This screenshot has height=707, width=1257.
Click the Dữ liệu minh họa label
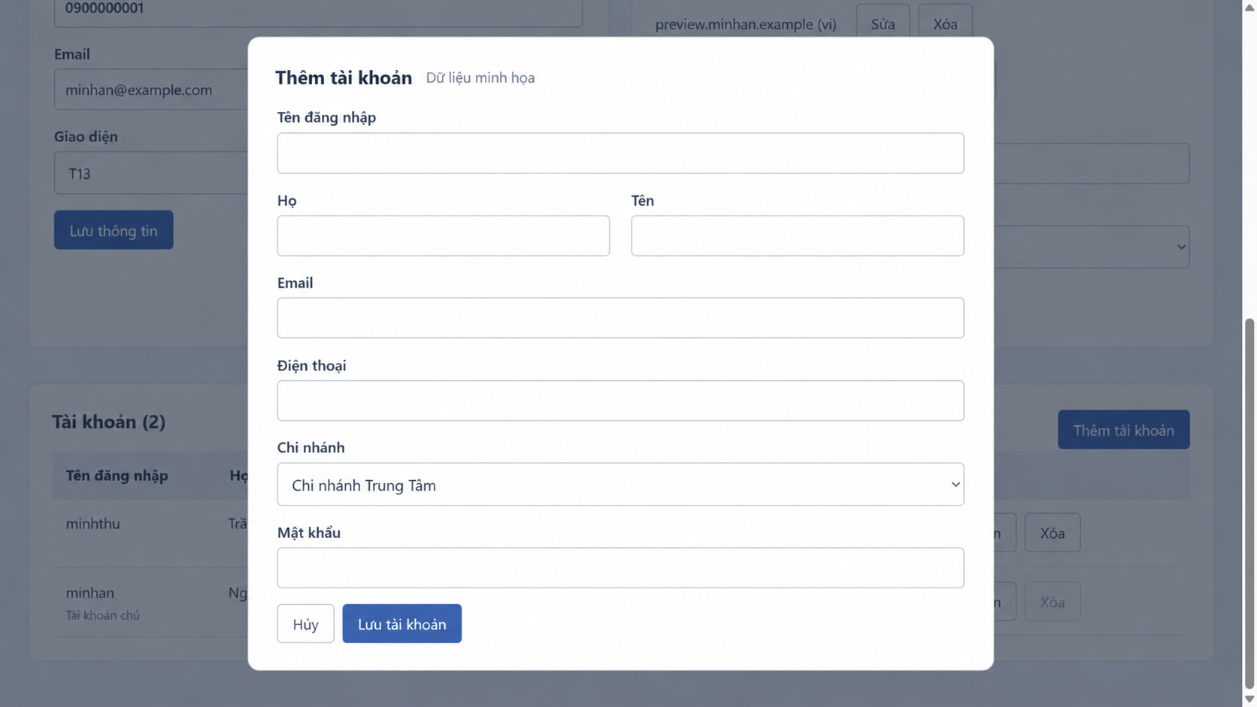(x=480, y=77)
